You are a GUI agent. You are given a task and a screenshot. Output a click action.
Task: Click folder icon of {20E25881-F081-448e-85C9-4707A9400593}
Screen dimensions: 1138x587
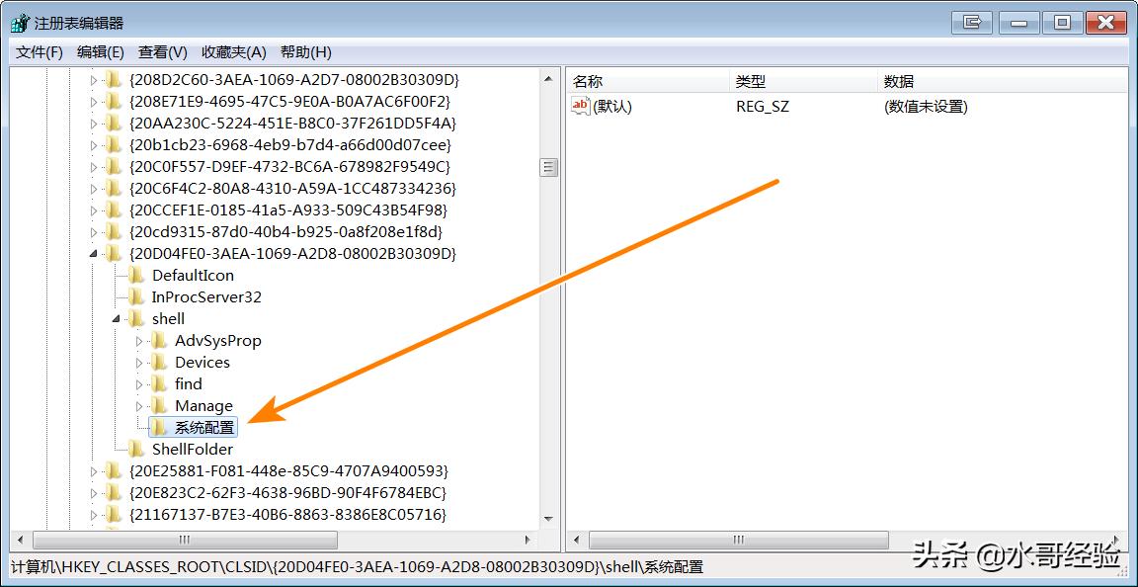coord(114,470)
